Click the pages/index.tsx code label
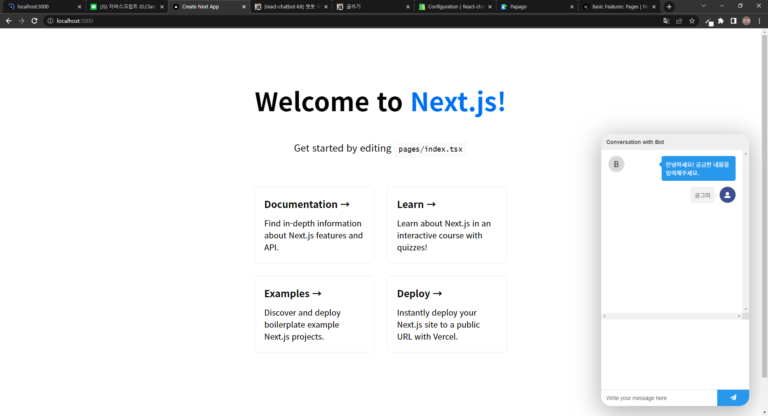 pyautogui.click(x=430, y=149)
